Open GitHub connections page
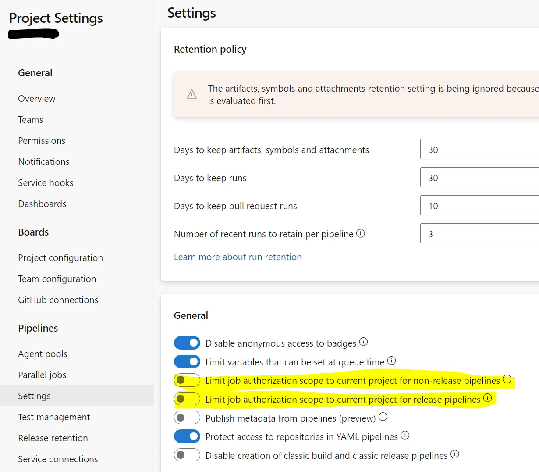 coord(58,300)
